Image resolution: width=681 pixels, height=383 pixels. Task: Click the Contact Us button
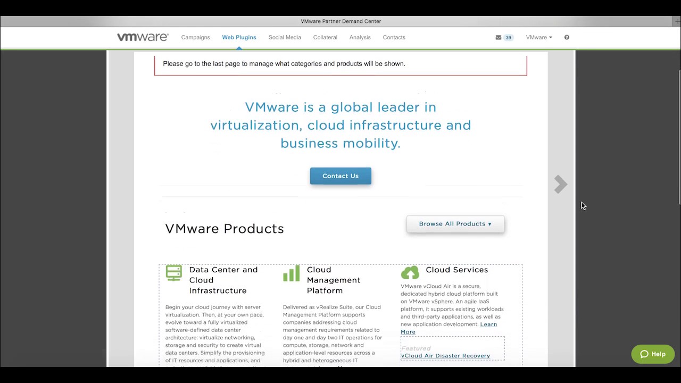(x=340, y=176)
